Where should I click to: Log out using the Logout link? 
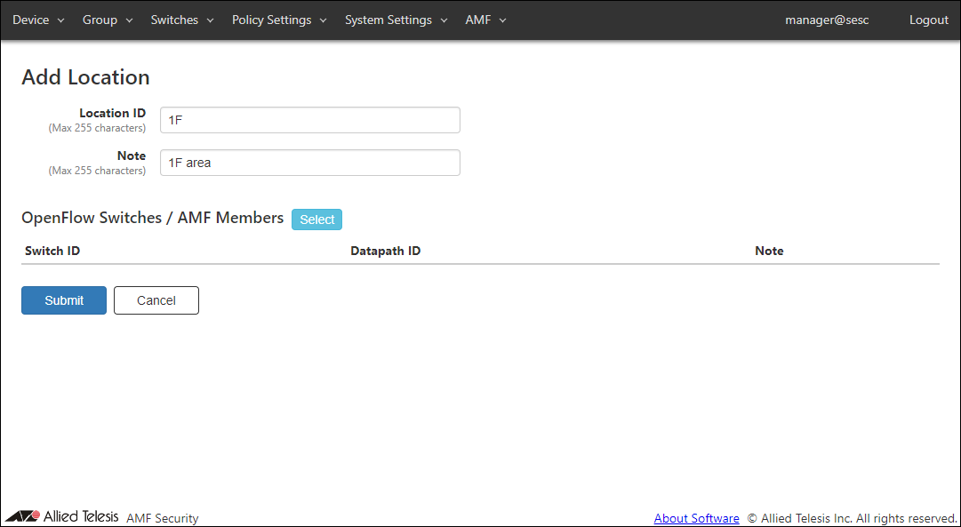(x=928, y=20)
